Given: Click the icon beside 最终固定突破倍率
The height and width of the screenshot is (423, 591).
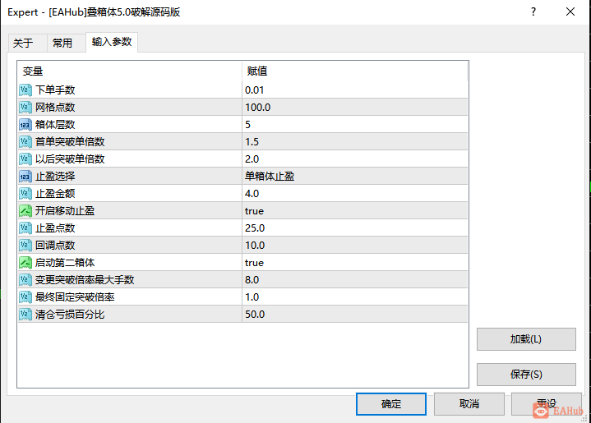Looking at the screenshot, I should point(25,297).
